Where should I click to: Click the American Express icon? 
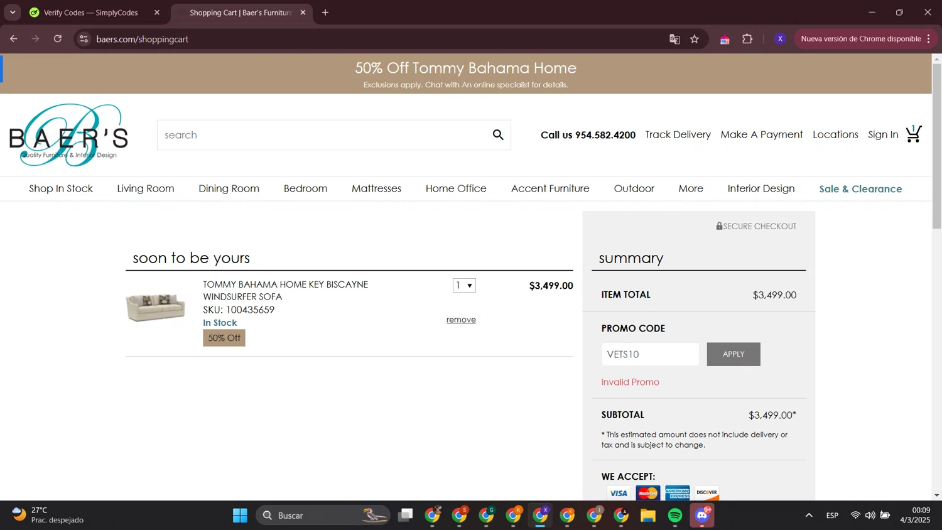pyautogui.click(x=677, y=493)
